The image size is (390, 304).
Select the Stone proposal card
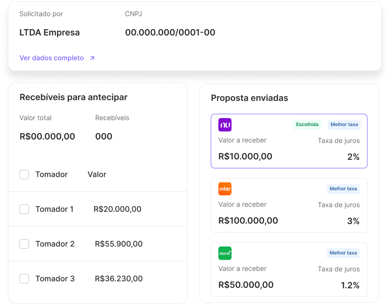point(289,269)
